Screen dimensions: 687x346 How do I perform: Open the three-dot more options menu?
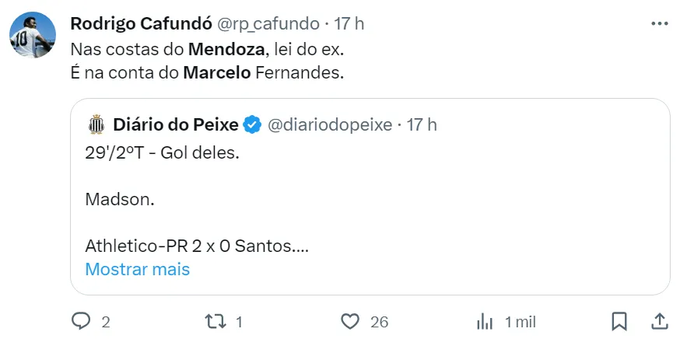(659, 23)
